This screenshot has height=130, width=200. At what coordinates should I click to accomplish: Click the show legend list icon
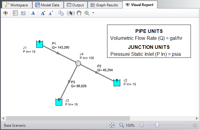pyautogui.click(x=15, y=13)
